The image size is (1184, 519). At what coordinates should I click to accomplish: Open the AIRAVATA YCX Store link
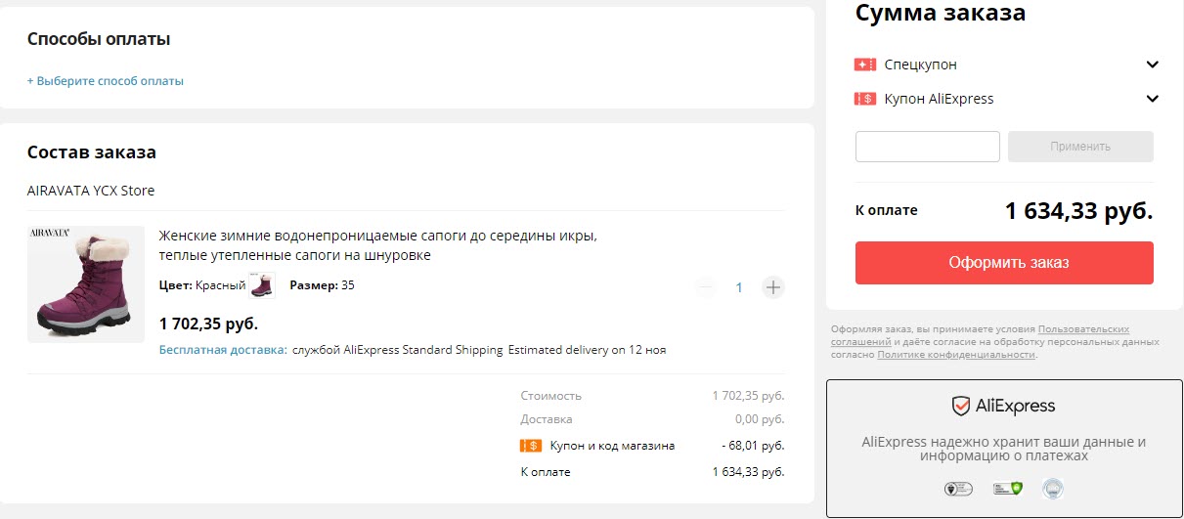[x=91, y=191]
